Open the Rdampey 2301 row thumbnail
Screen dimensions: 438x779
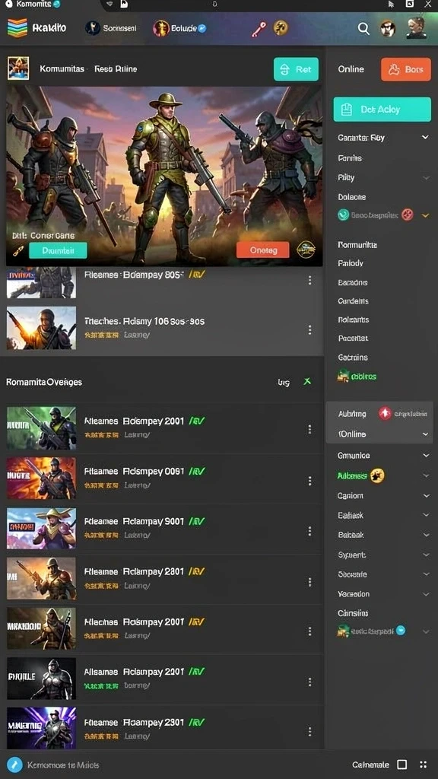coord(42,730)
